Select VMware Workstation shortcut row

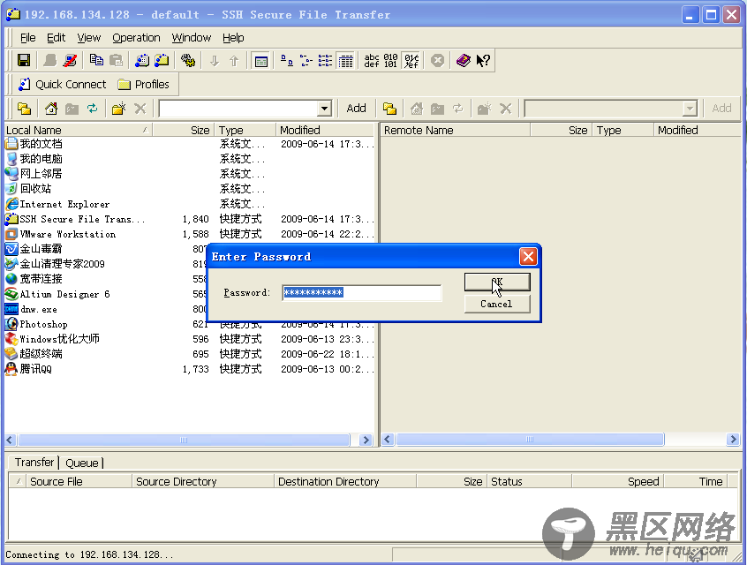[x=190, y=234]
